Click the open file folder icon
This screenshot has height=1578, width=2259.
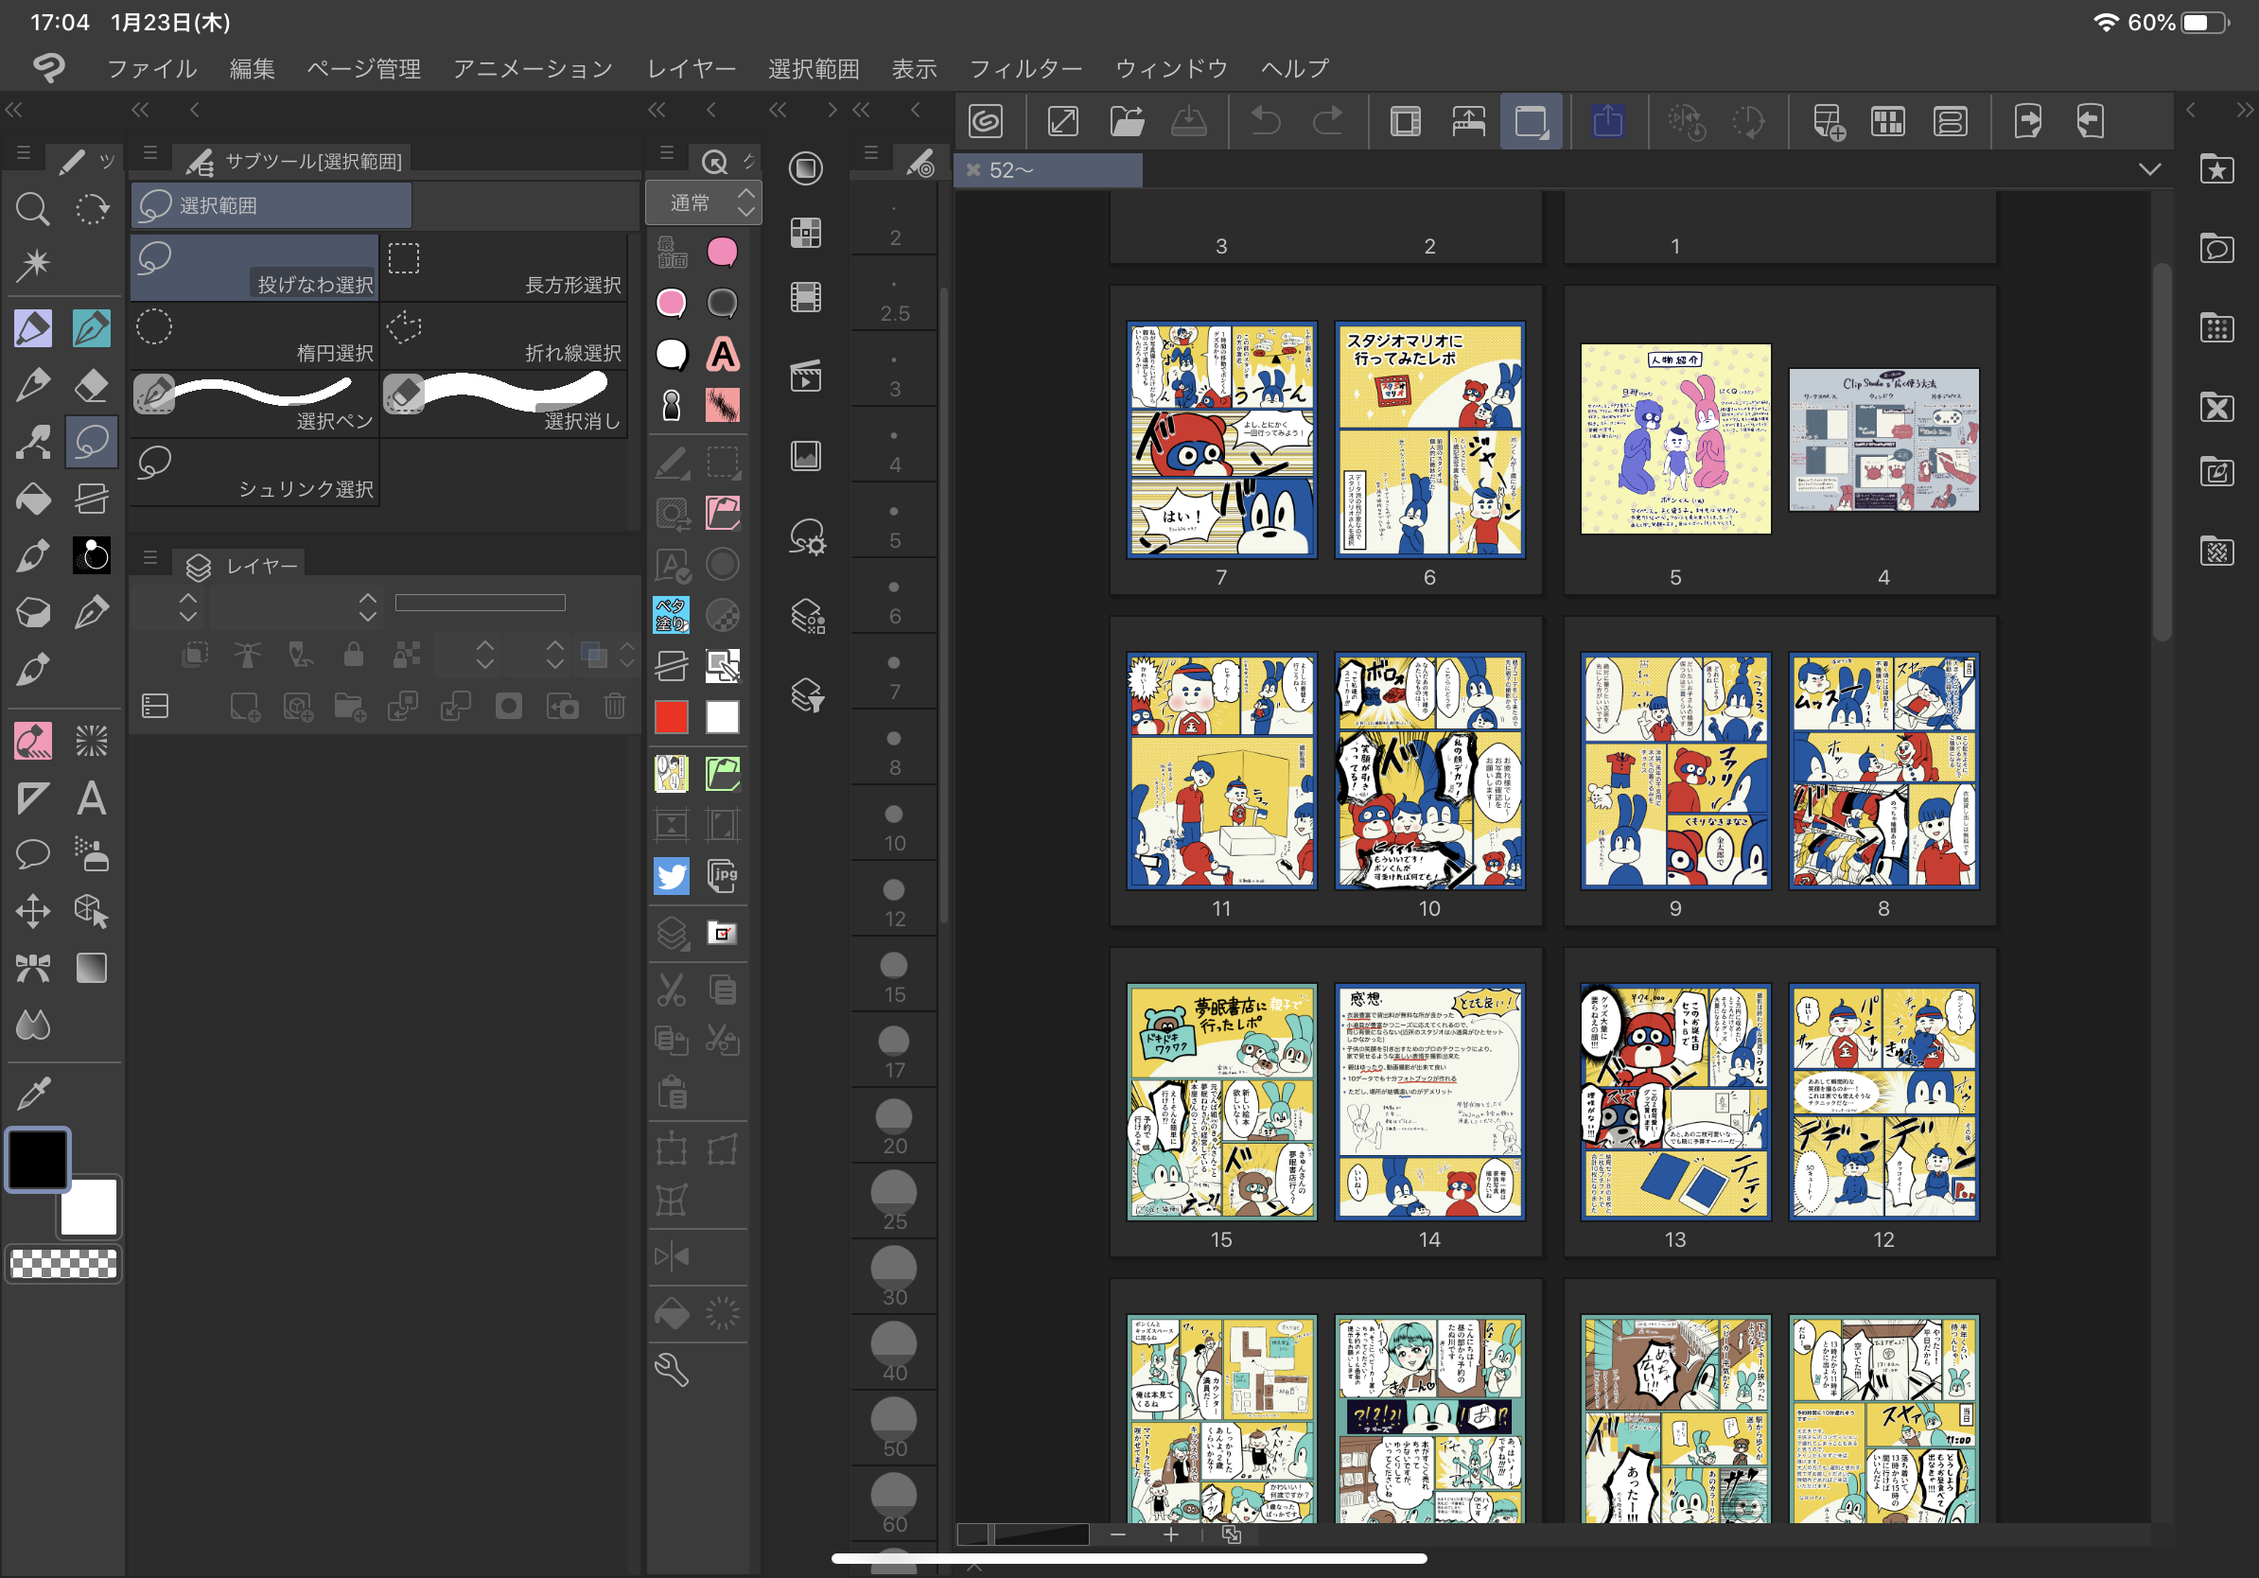1127,122
